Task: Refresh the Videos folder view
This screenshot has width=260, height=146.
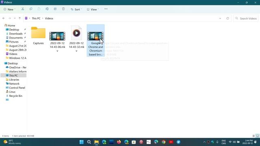Action: (x=227, y=18)
